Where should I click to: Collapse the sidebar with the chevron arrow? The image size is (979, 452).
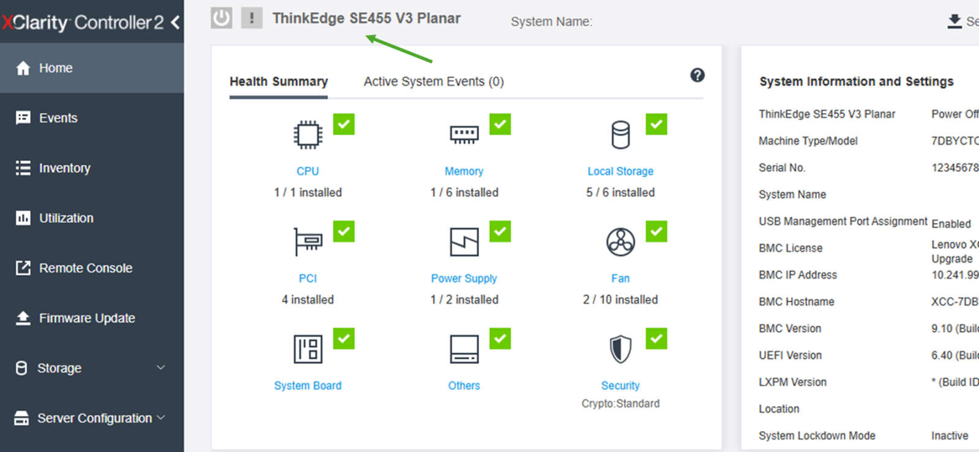[176, 23]
